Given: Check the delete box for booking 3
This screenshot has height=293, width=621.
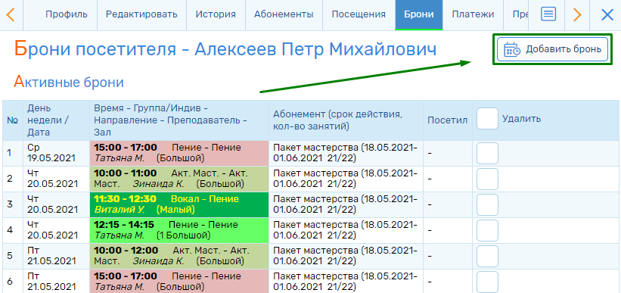Looking at the screenshot, I should pyautogui.click(x=487, y=204).
